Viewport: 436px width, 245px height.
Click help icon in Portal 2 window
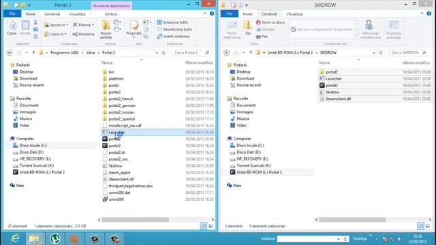212,14
